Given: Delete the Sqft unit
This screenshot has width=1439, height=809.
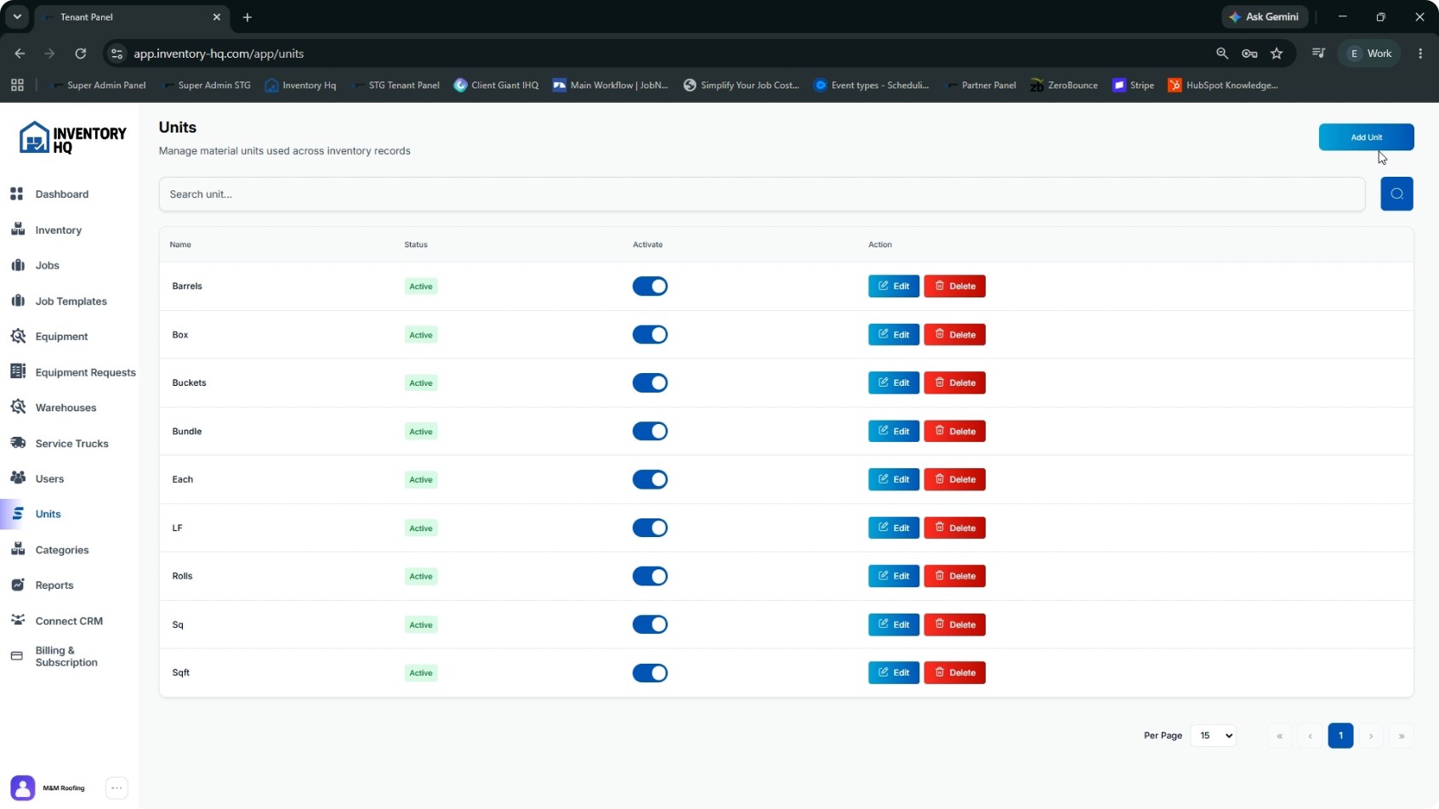Looking at the screenshot, I should (x=954, y=673).
